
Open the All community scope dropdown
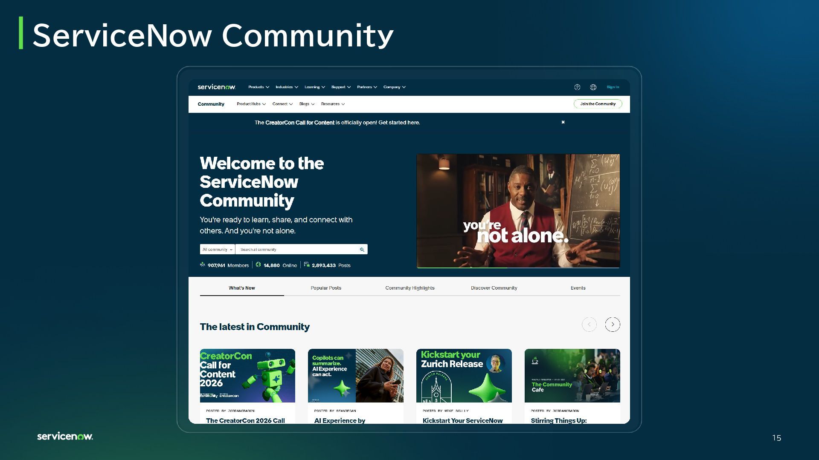(x=217, y=250)
